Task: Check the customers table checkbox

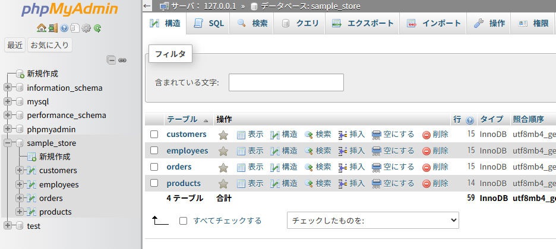Action: click(x=154, y=135)
